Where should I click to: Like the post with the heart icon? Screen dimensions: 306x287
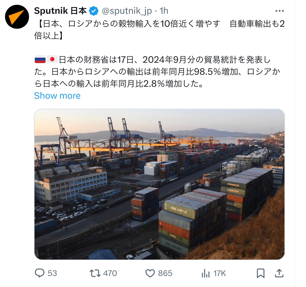tap(150, 273)
